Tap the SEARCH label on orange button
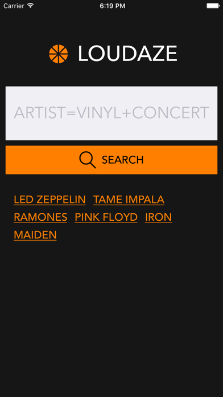 tap(123, 160)
